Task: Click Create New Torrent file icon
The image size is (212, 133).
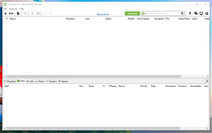Action: 18,13
